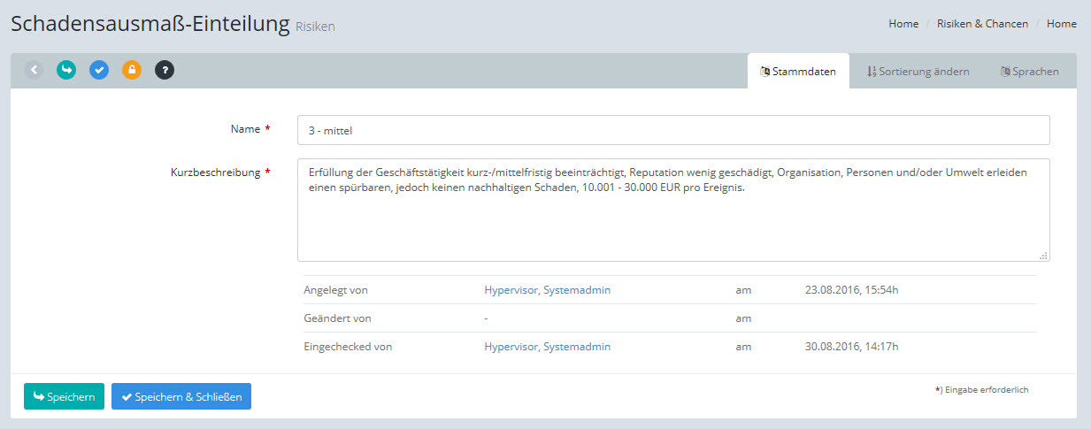
Task: Click the blue checkmark toolbar icon
Action: [99, 70]
